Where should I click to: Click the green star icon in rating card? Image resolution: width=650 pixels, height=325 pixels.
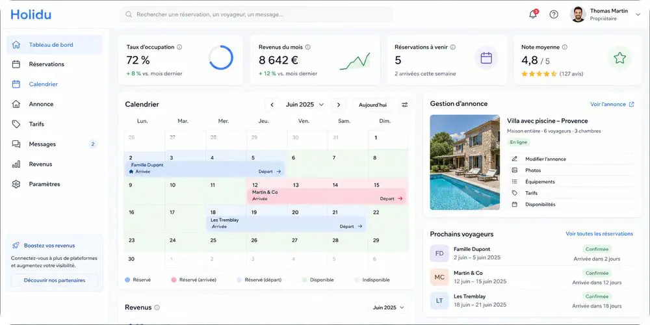coord(619,58)
